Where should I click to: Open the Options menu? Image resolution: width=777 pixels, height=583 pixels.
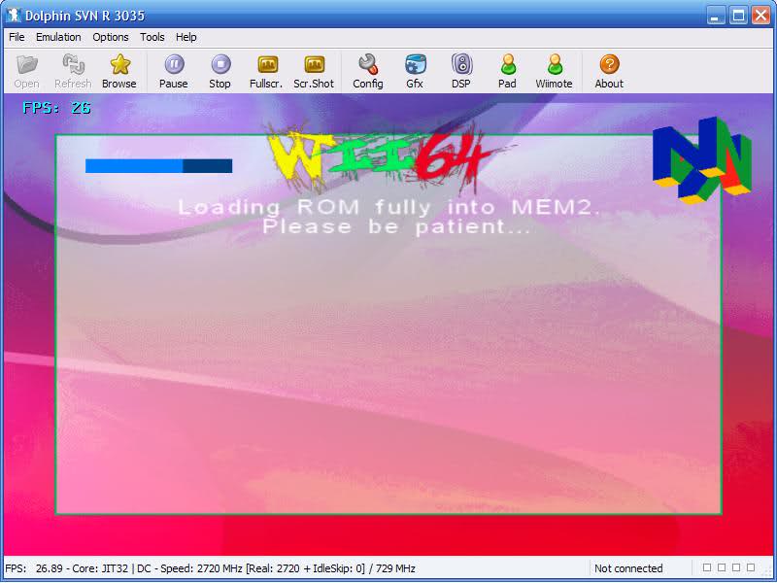point(111,37)
